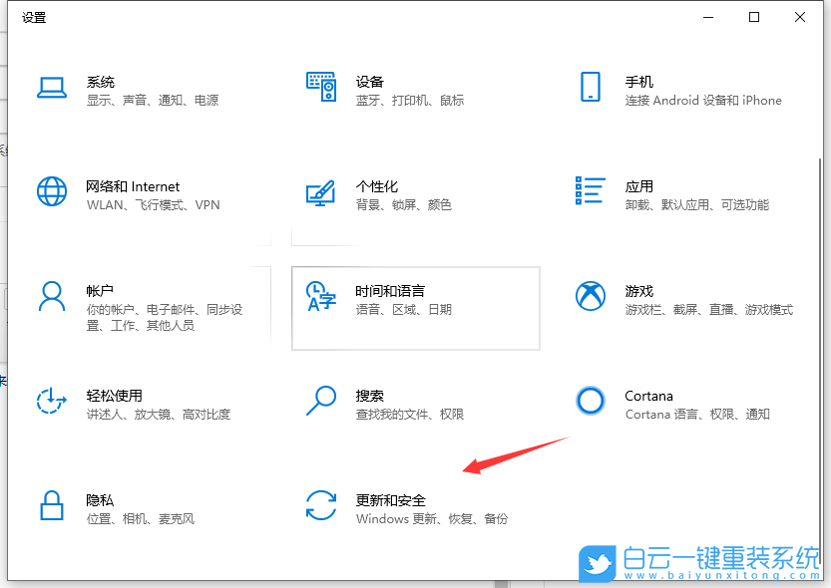
Task: Click the 系统 laptop icon
Action: point(51,88)
